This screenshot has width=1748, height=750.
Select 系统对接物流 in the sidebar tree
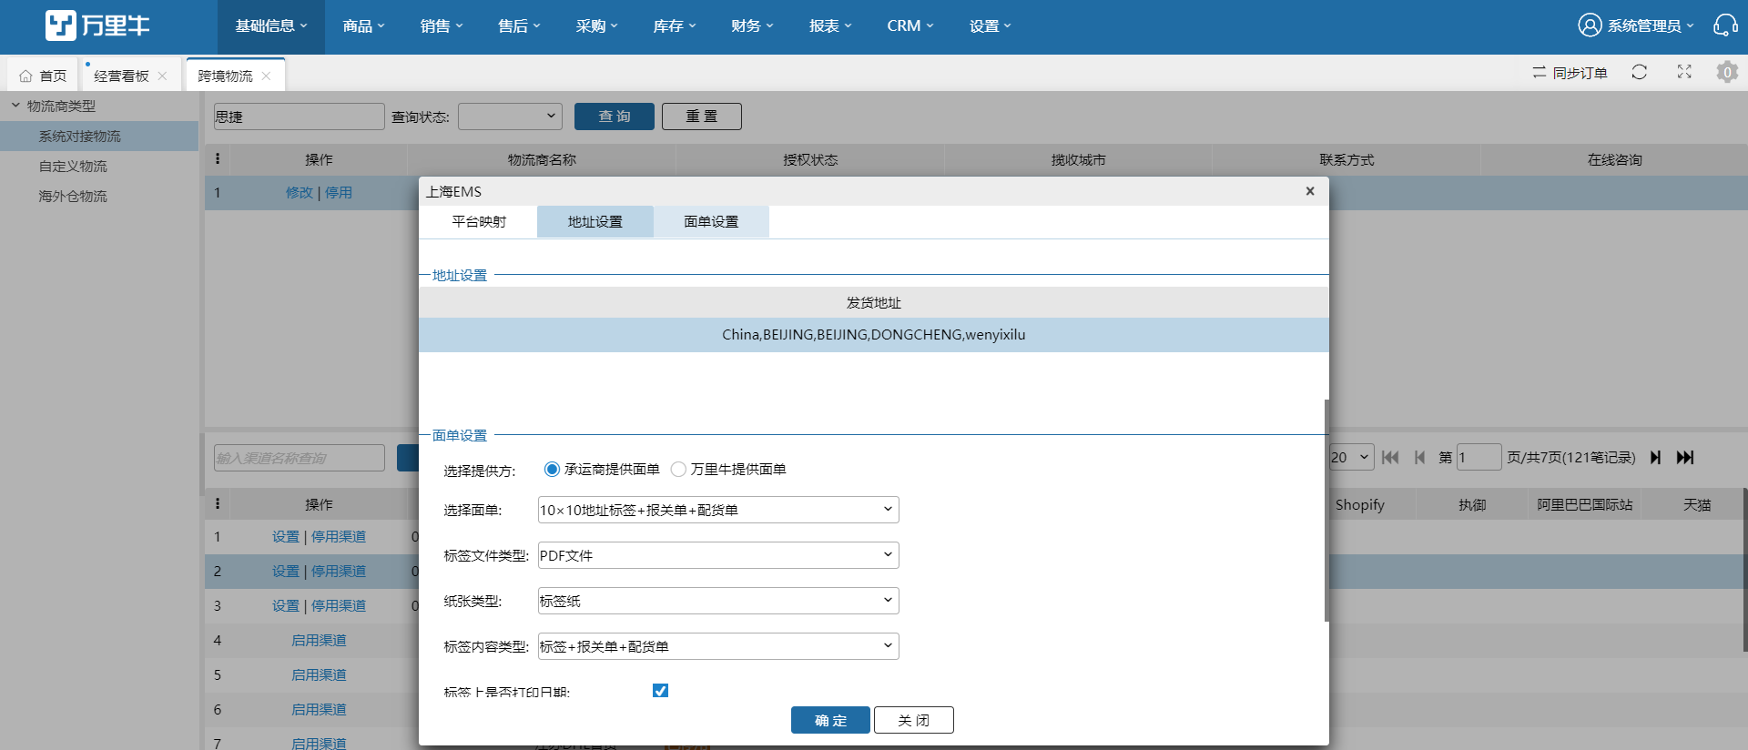pos(99,137)
